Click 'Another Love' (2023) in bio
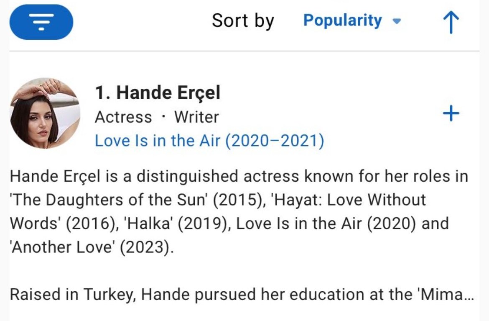Image resolution: width=489 pixels, height=321 pixels. coord(92,247)
